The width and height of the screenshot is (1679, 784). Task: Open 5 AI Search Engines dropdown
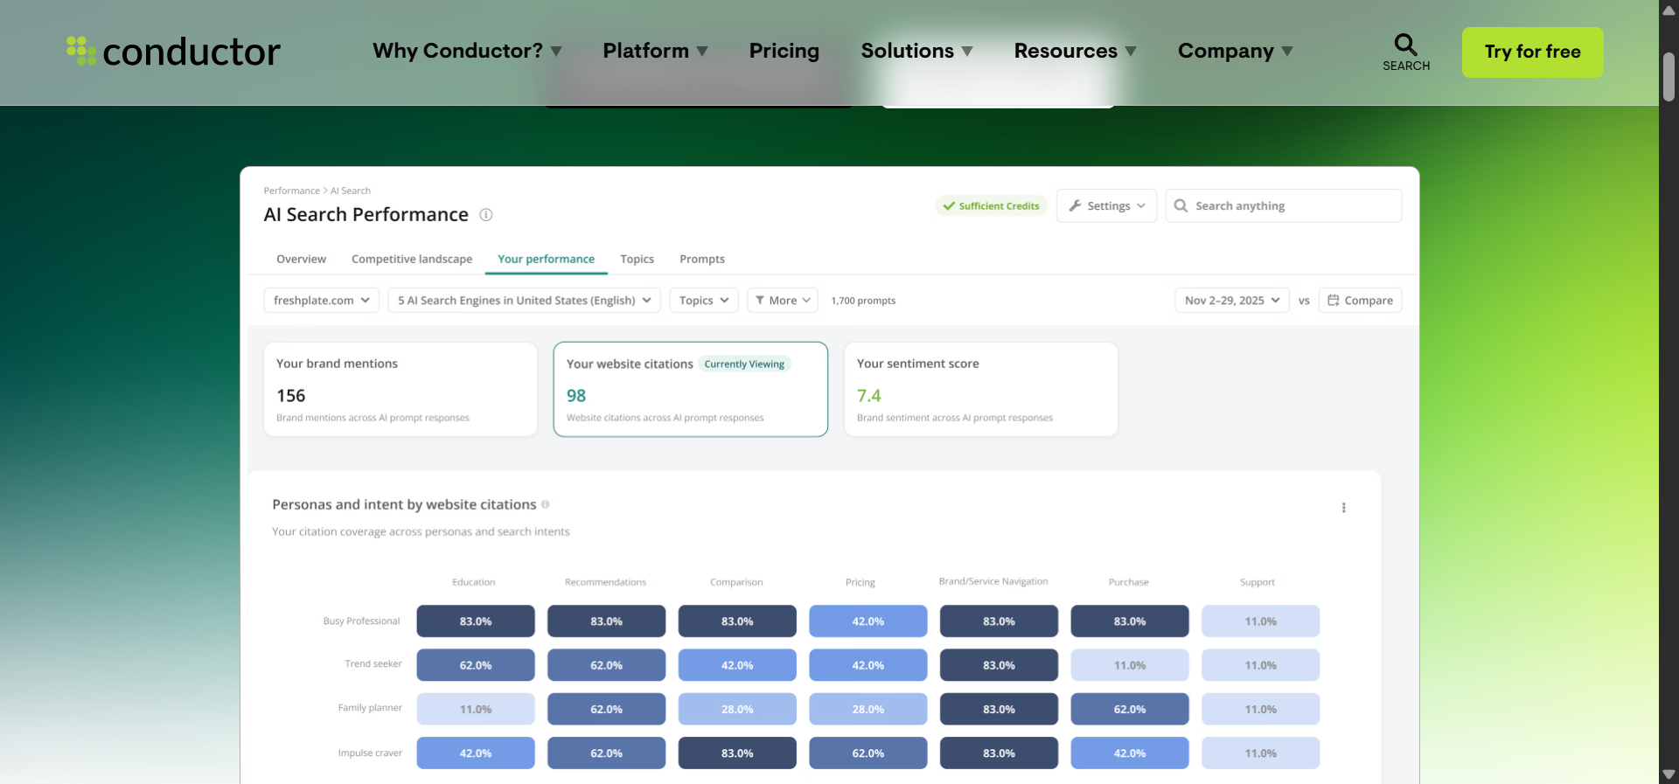(x=525, y=300)
